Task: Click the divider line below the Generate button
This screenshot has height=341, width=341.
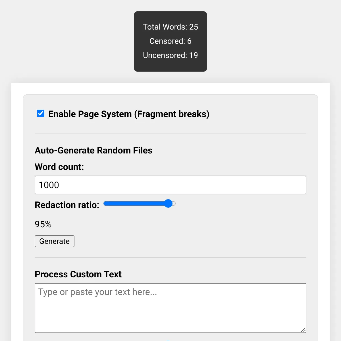Action: 170,258
